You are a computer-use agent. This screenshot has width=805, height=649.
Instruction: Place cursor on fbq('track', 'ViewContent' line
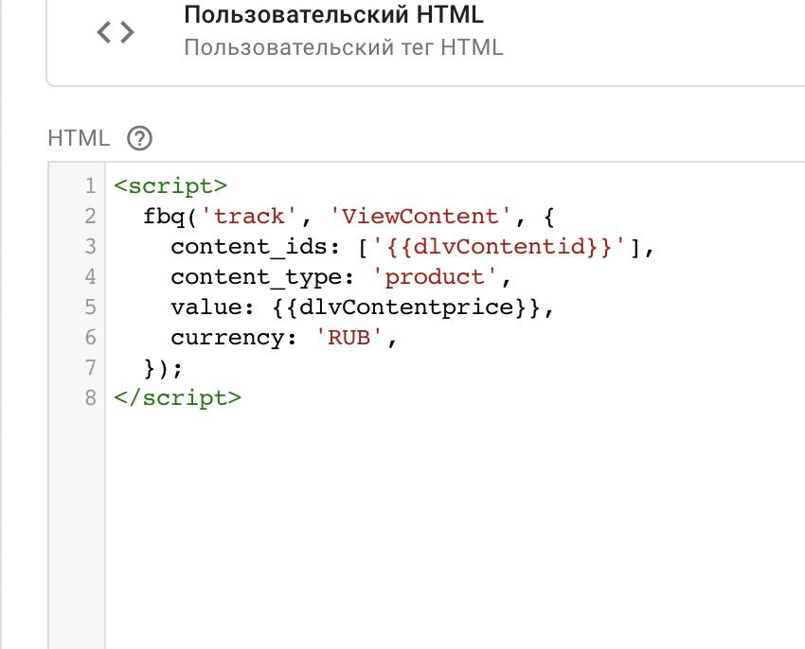click(x=349, y=217)
